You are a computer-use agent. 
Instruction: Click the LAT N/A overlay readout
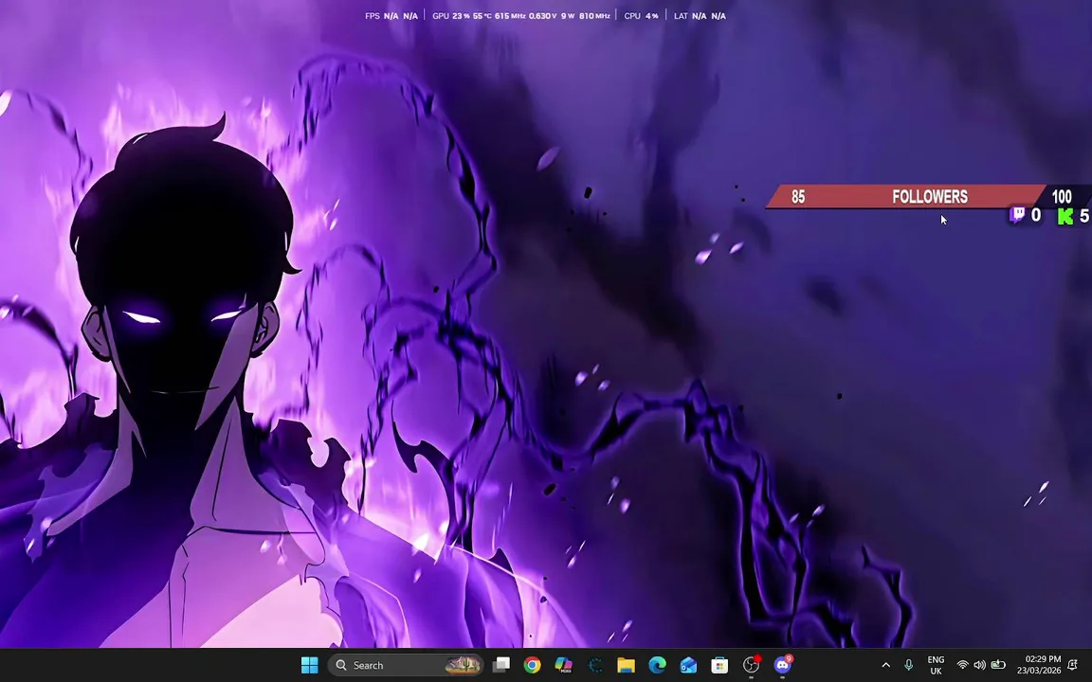[700, 15]
